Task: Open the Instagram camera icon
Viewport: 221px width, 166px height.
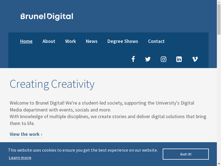Action: 164,59
